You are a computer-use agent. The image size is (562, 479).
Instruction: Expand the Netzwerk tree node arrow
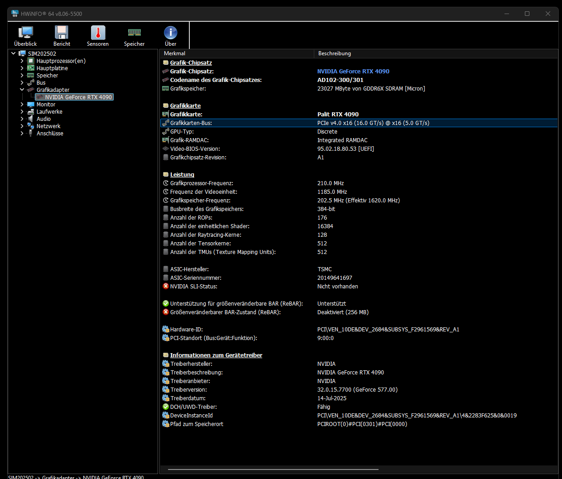pos(22,126)
